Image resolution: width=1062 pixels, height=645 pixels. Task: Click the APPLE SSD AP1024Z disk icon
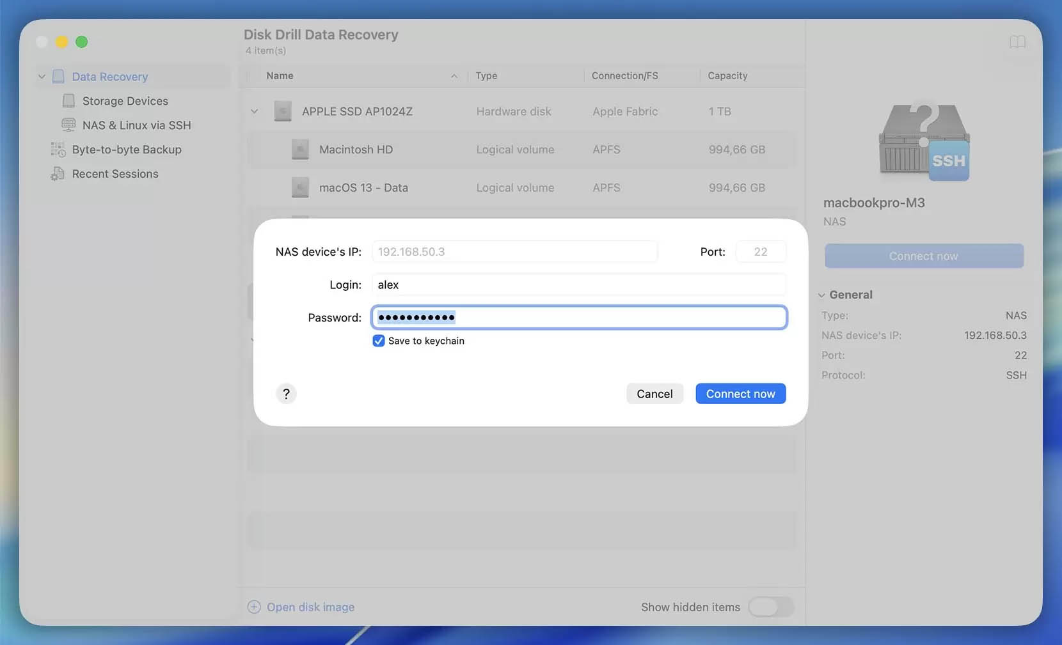[283, 111]
